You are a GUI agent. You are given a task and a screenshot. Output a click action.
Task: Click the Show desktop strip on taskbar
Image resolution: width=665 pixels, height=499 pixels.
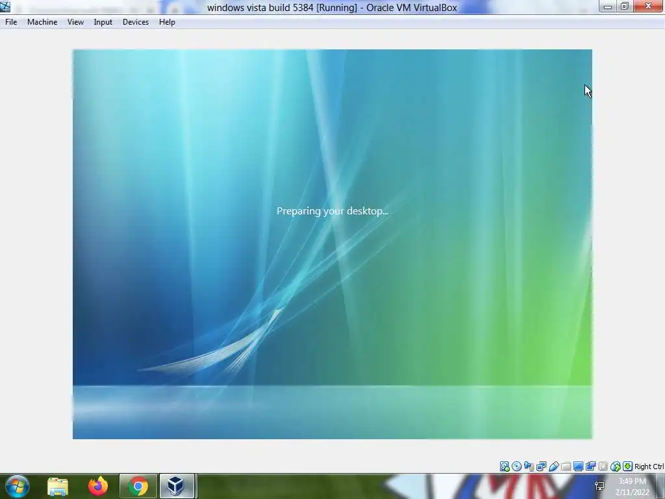coord(661,486)
